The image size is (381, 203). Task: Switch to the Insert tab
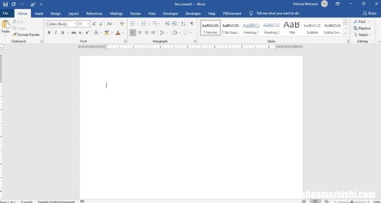39,13
